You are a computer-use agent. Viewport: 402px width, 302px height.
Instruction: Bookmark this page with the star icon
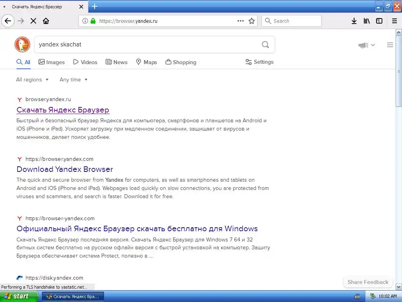point(252,21)
